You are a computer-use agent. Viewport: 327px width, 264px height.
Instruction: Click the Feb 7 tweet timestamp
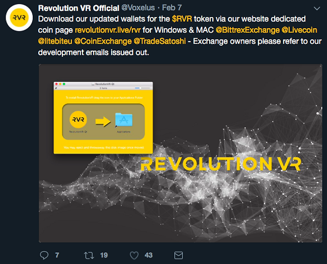pos(172,8)
